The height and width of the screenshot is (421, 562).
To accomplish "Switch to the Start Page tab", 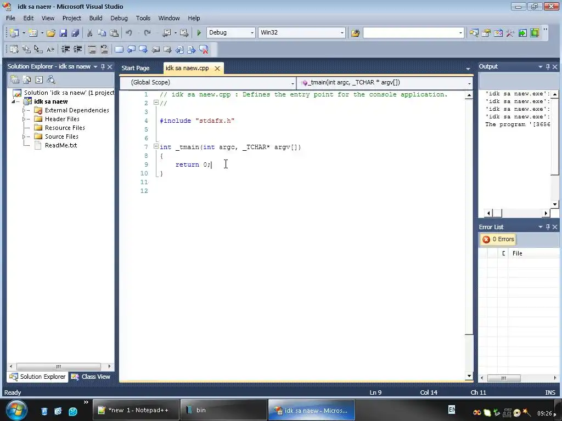I will click(136, 68).
